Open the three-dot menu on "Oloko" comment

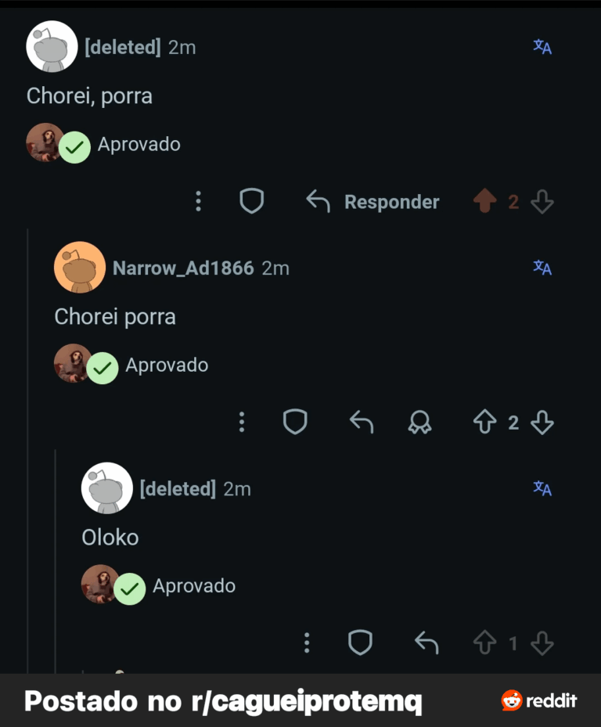tap(307, 643)
